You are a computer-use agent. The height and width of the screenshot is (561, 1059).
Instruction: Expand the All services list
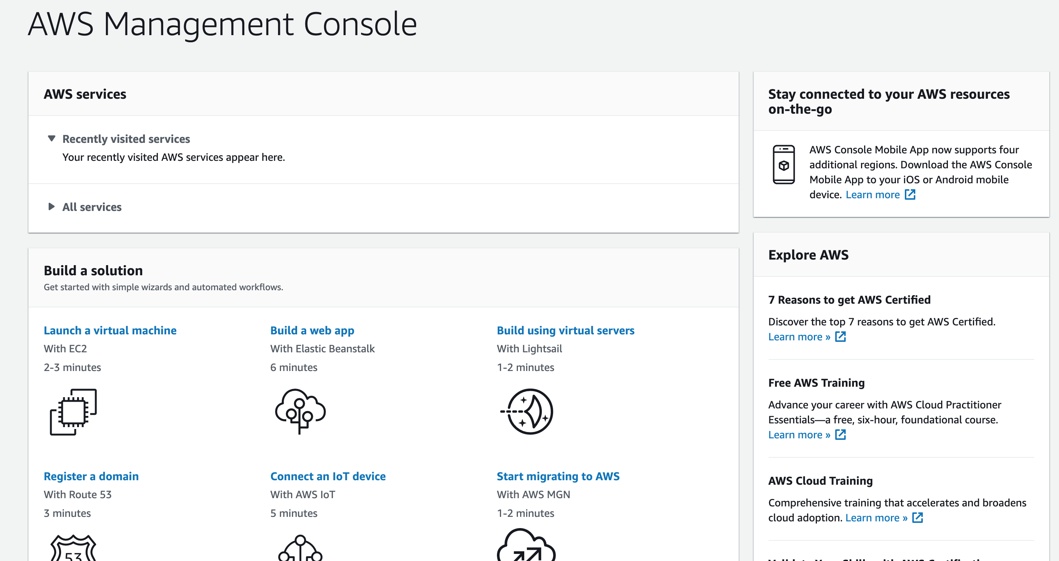coord(51,207)
